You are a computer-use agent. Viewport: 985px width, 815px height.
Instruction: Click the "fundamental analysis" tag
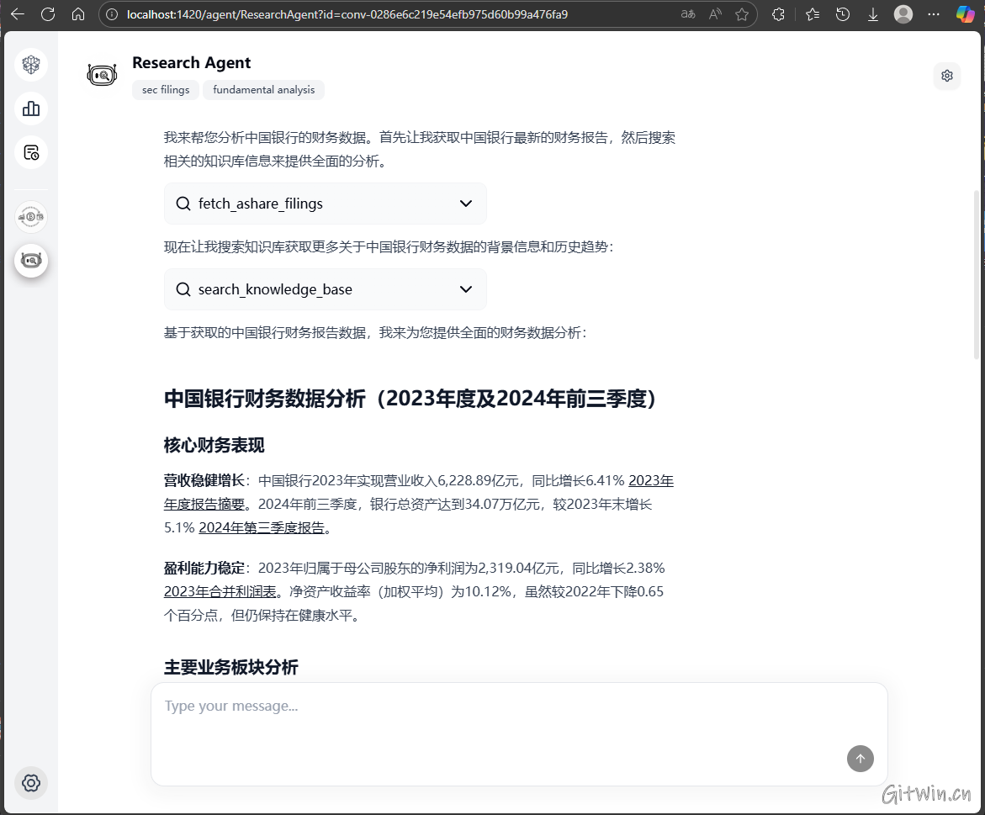point(263,90)
